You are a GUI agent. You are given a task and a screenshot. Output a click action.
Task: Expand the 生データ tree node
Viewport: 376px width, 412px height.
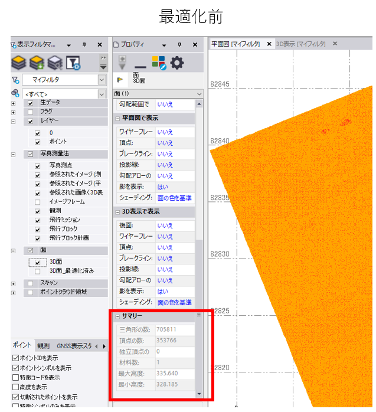(13, 103)
